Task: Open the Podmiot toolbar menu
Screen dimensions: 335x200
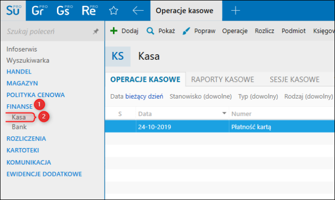Action: coord(294,31)
